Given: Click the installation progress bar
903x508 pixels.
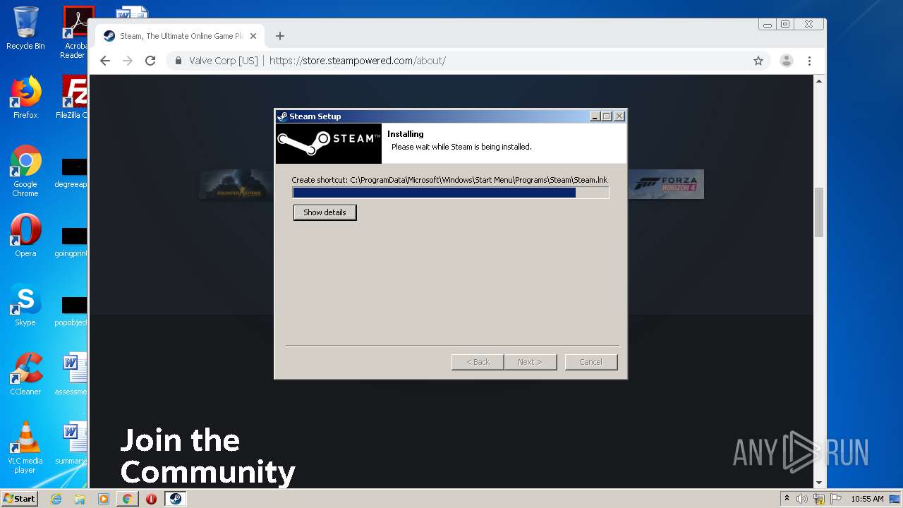Looking at the screenshot, I should 451,193.
